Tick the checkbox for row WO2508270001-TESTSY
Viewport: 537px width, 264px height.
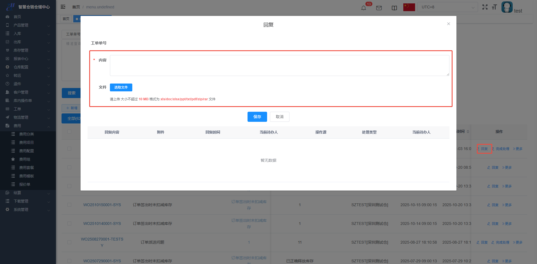click(x=69, y=242)
